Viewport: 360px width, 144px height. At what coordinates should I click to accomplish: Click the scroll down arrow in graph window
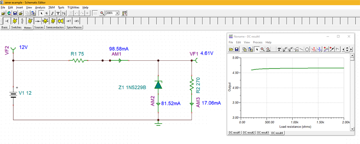(x=346, y=50)
